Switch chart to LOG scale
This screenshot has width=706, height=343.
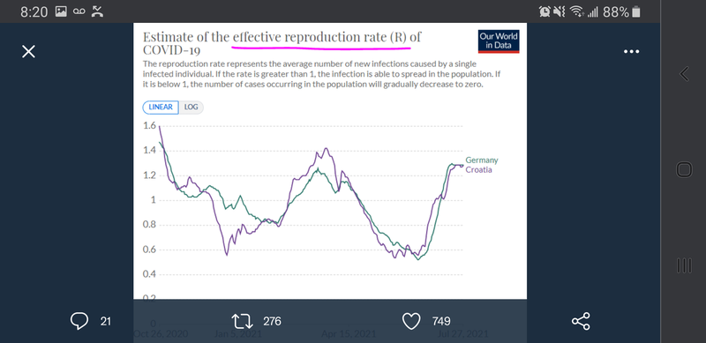tap(192, 108)
